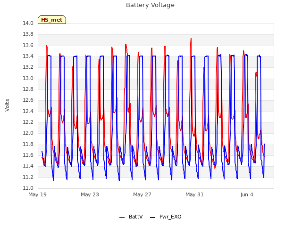Click the May 19 x-axis tick label
This screenshot has height=226, width=302.
point(37,194)
